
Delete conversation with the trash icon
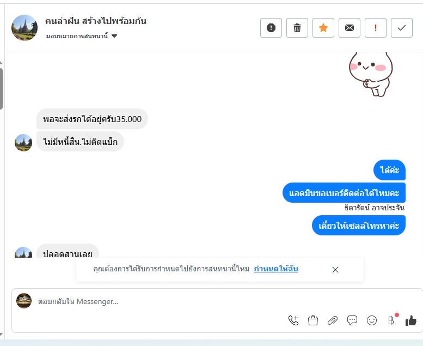(x=297, y=28)
